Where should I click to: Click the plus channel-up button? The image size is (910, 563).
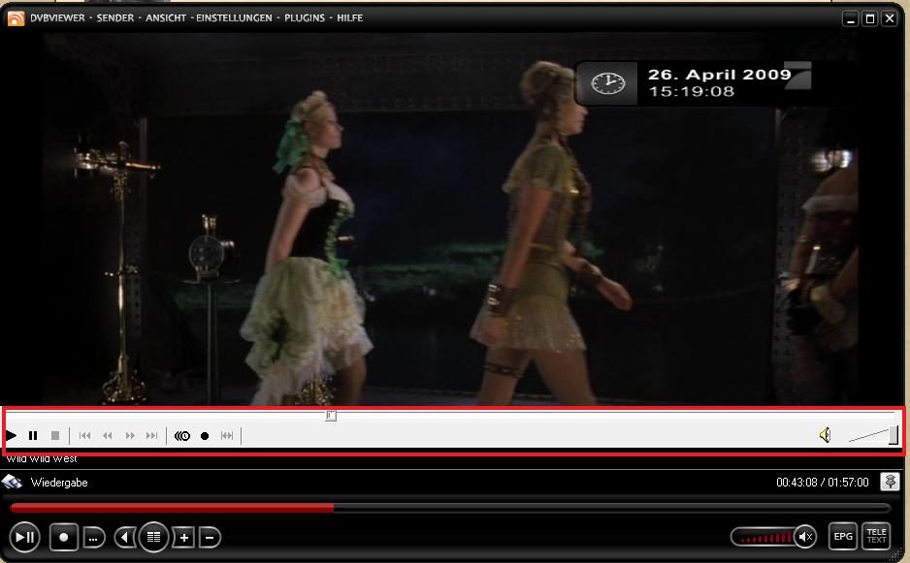[x=183, y=538]
